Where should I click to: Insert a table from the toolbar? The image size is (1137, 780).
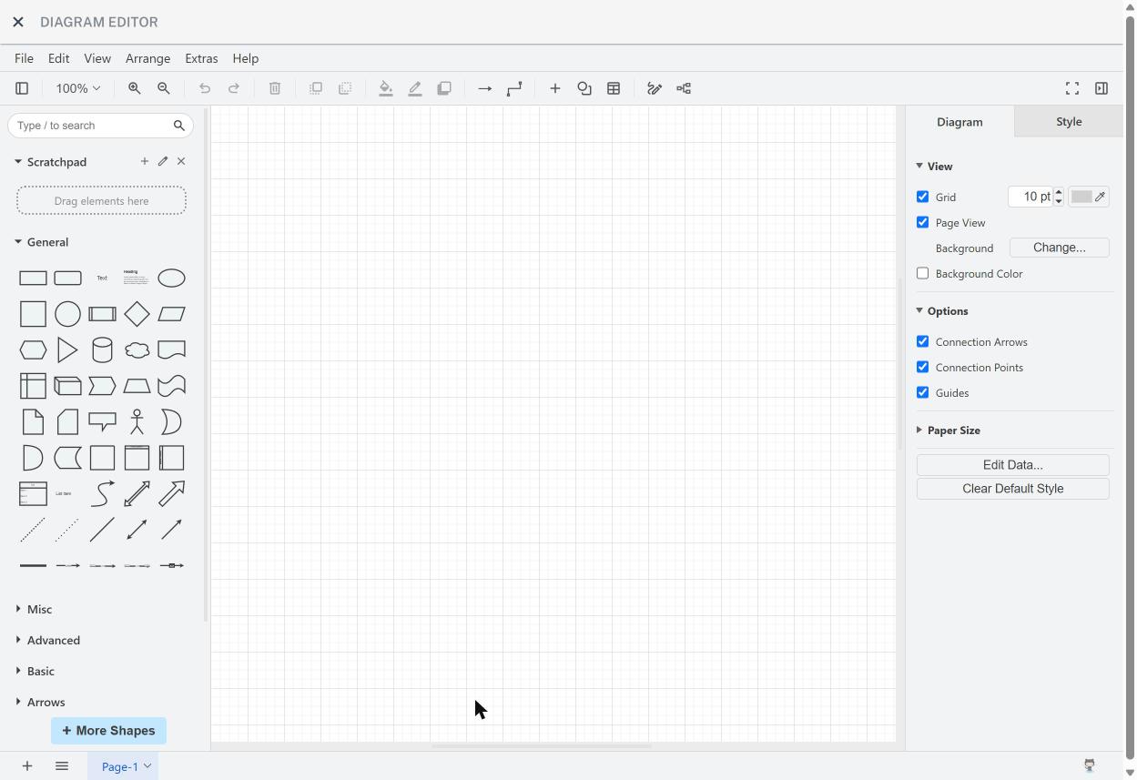coord(614,88)
